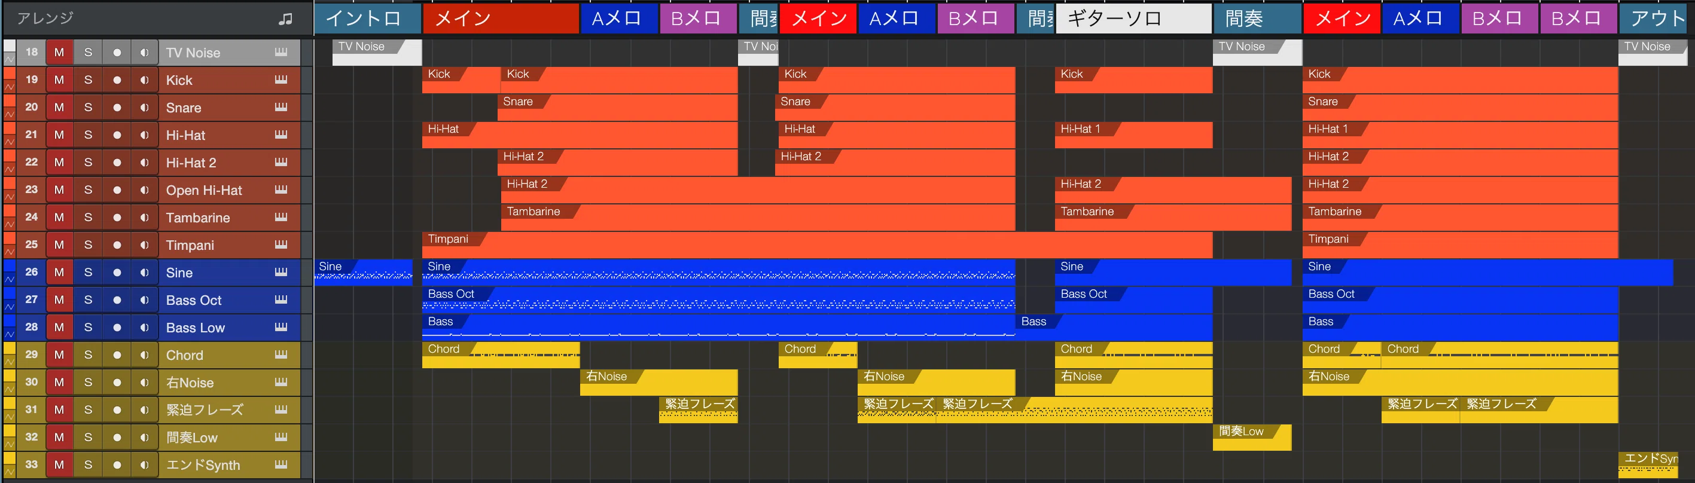The image size is (1695, 483).
Task: Select the アウト arranger section
Action: click(x=1656, y=19)
